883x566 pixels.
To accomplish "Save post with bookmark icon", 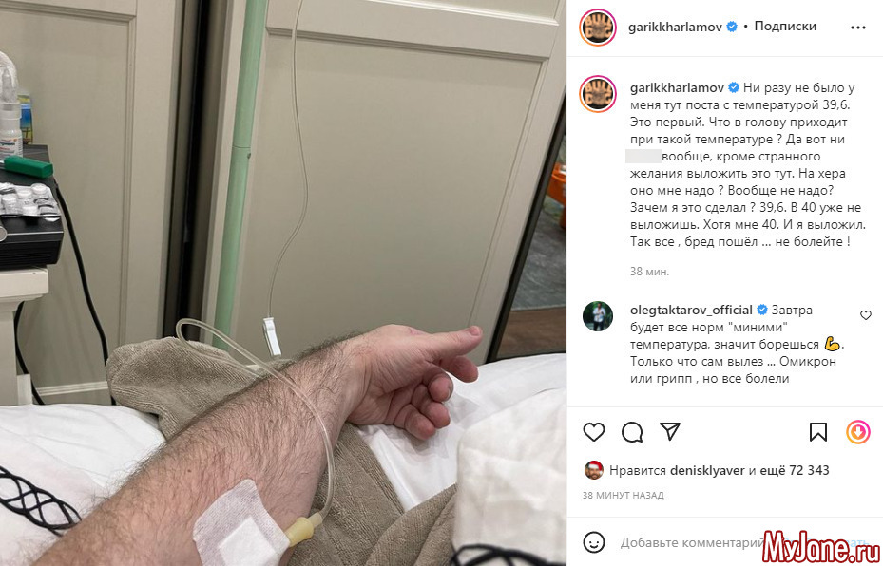I will [x=818, y=432].
